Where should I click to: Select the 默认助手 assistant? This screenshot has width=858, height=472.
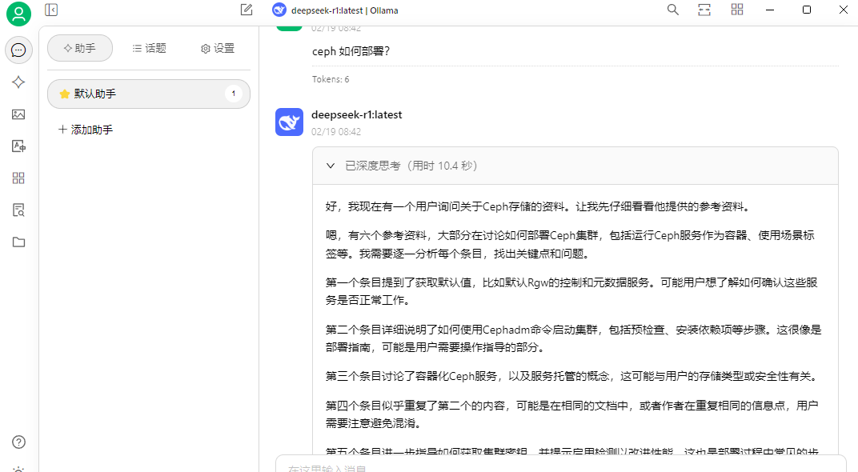tap(149, 94)
